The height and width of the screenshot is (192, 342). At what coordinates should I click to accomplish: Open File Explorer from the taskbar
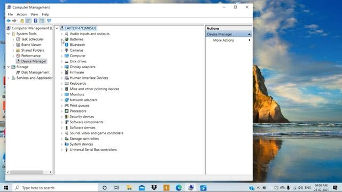[129, 188]
